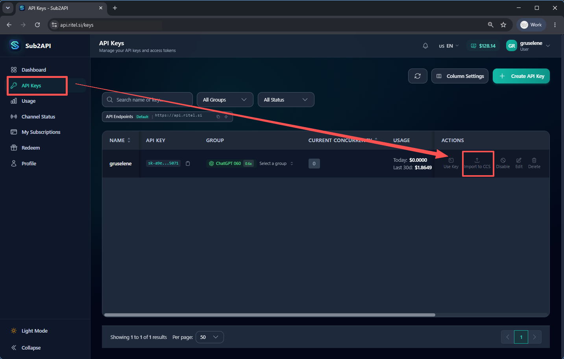This screenshot has height=359, width=564.
Task: Click the table's horizontal scrollbar
Action: [270, 315]
